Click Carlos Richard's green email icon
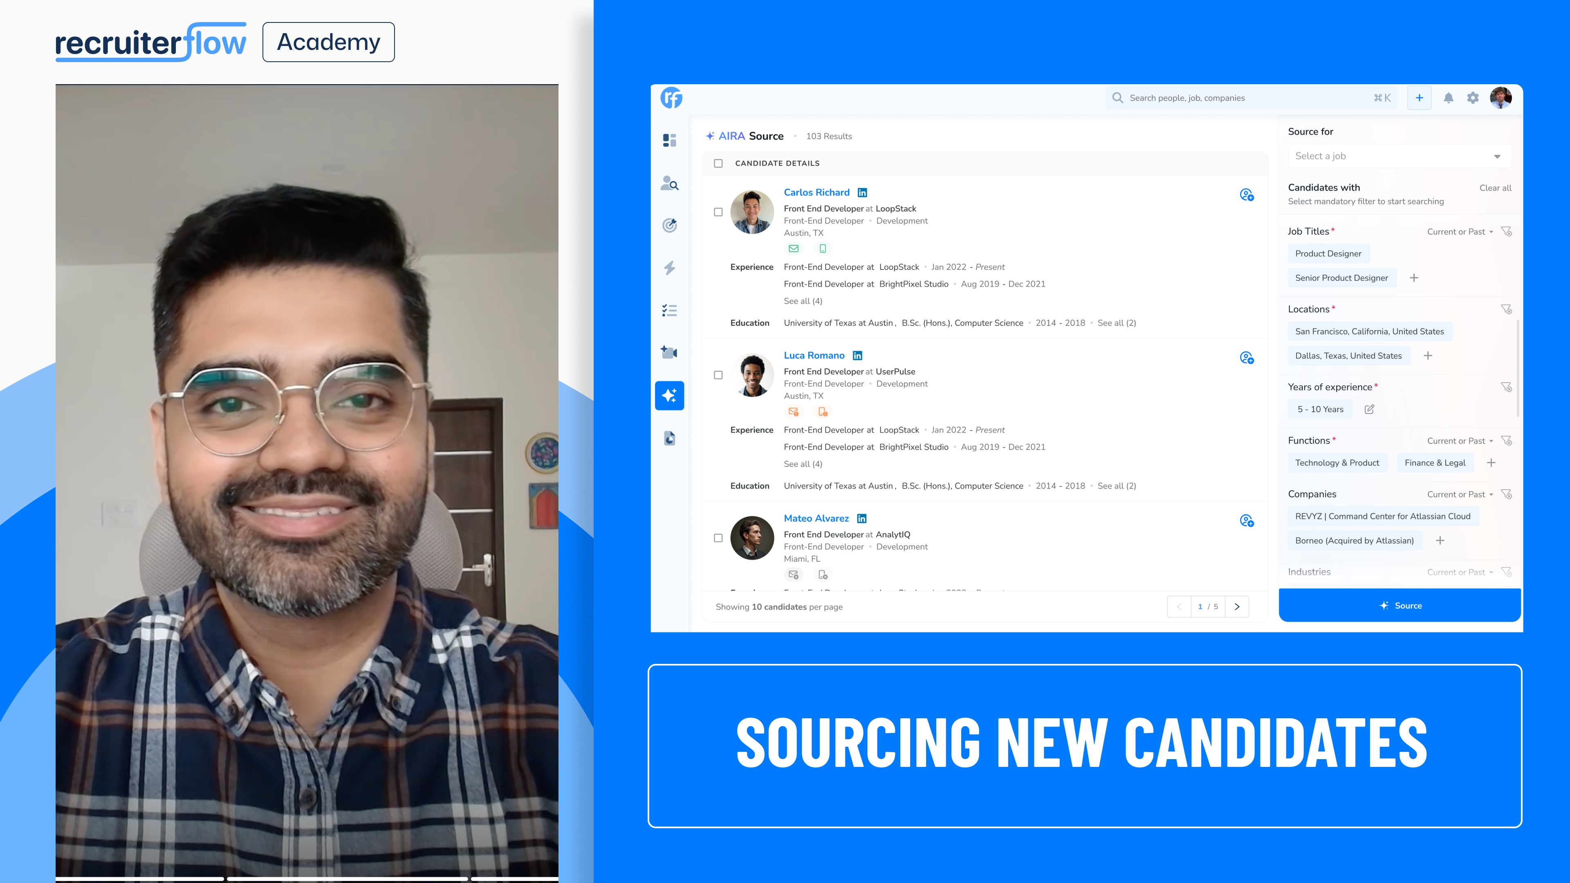 [793, 249]
